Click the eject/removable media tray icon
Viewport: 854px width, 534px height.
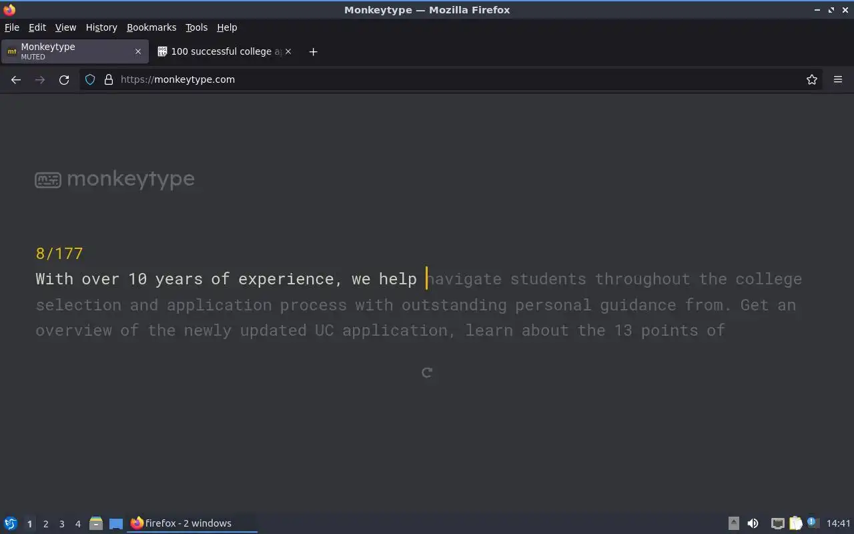pyautogui.click(x=734, y=523)
